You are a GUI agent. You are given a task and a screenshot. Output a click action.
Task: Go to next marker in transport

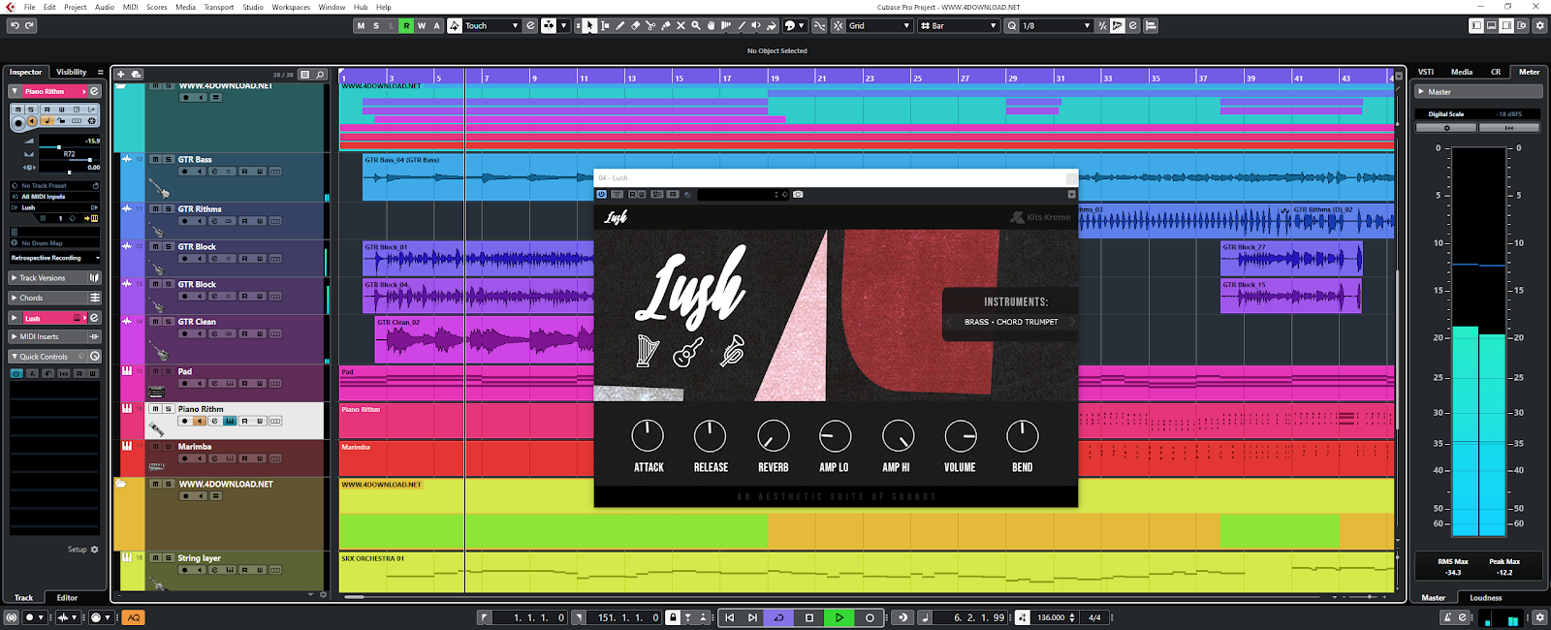752,617
